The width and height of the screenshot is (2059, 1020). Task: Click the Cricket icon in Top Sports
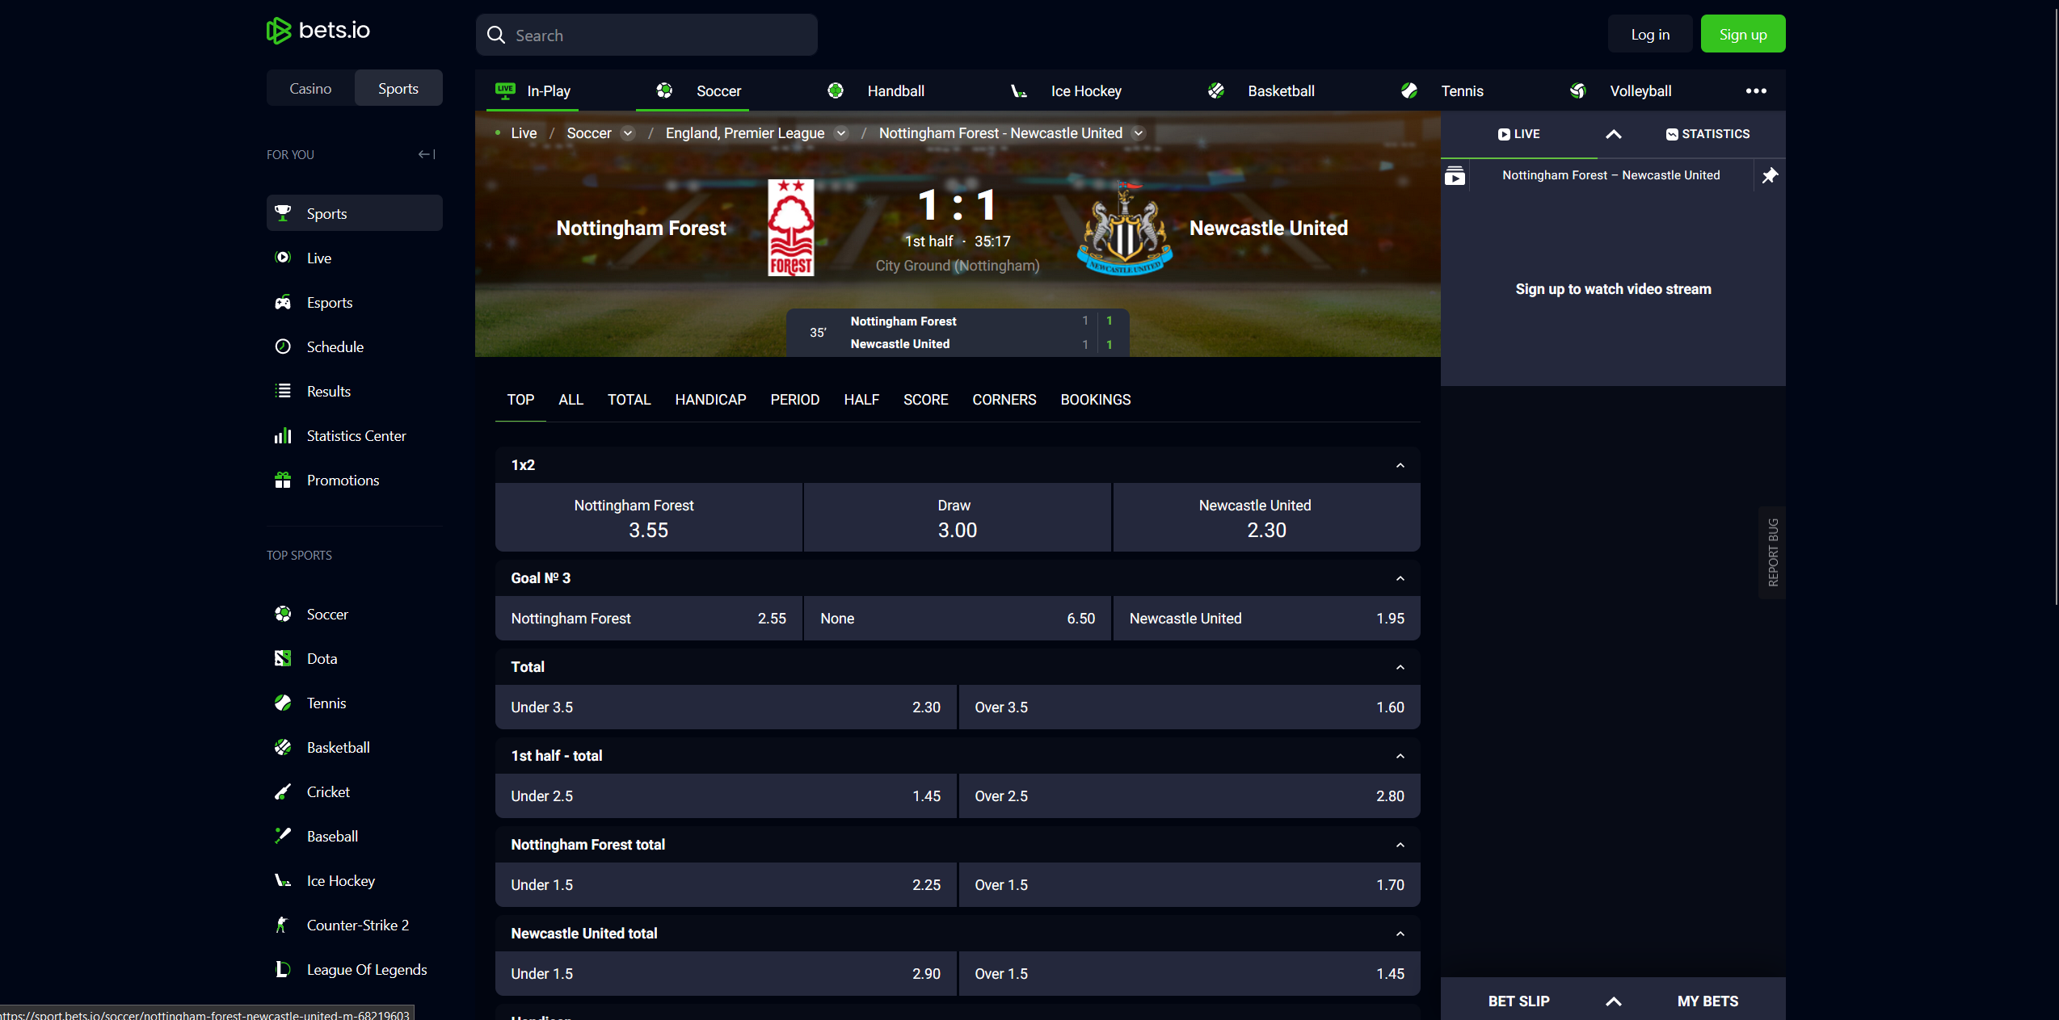[x=283, y=791]
